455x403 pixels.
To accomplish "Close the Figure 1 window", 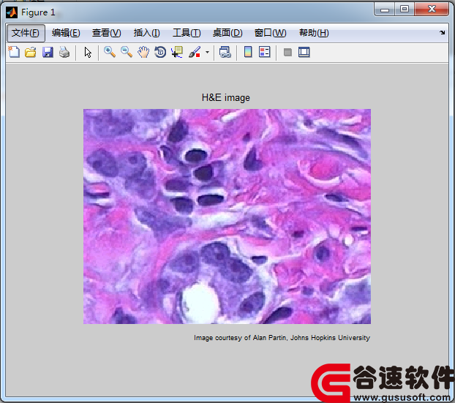I will pos(432,10).
